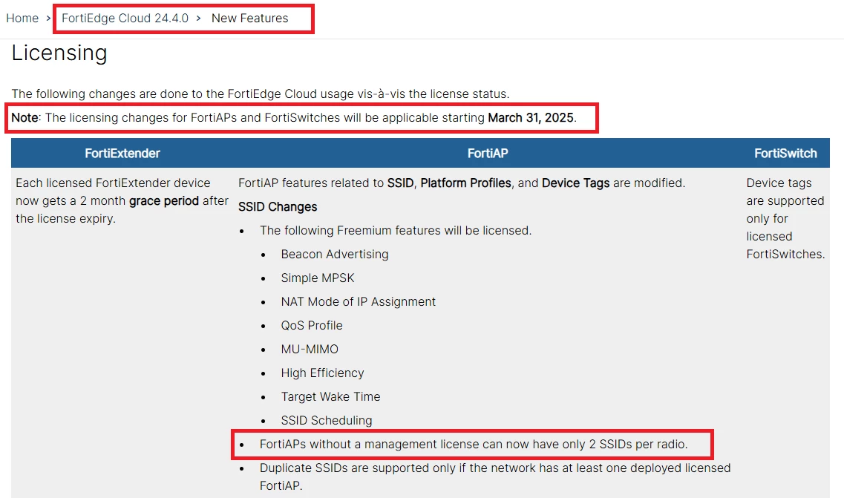Click the 'MU-MIMO' list item

coord(310,349)
